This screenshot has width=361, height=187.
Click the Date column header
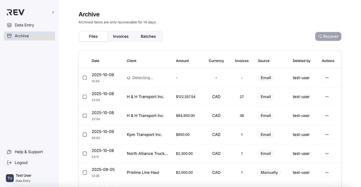point(95,61)
